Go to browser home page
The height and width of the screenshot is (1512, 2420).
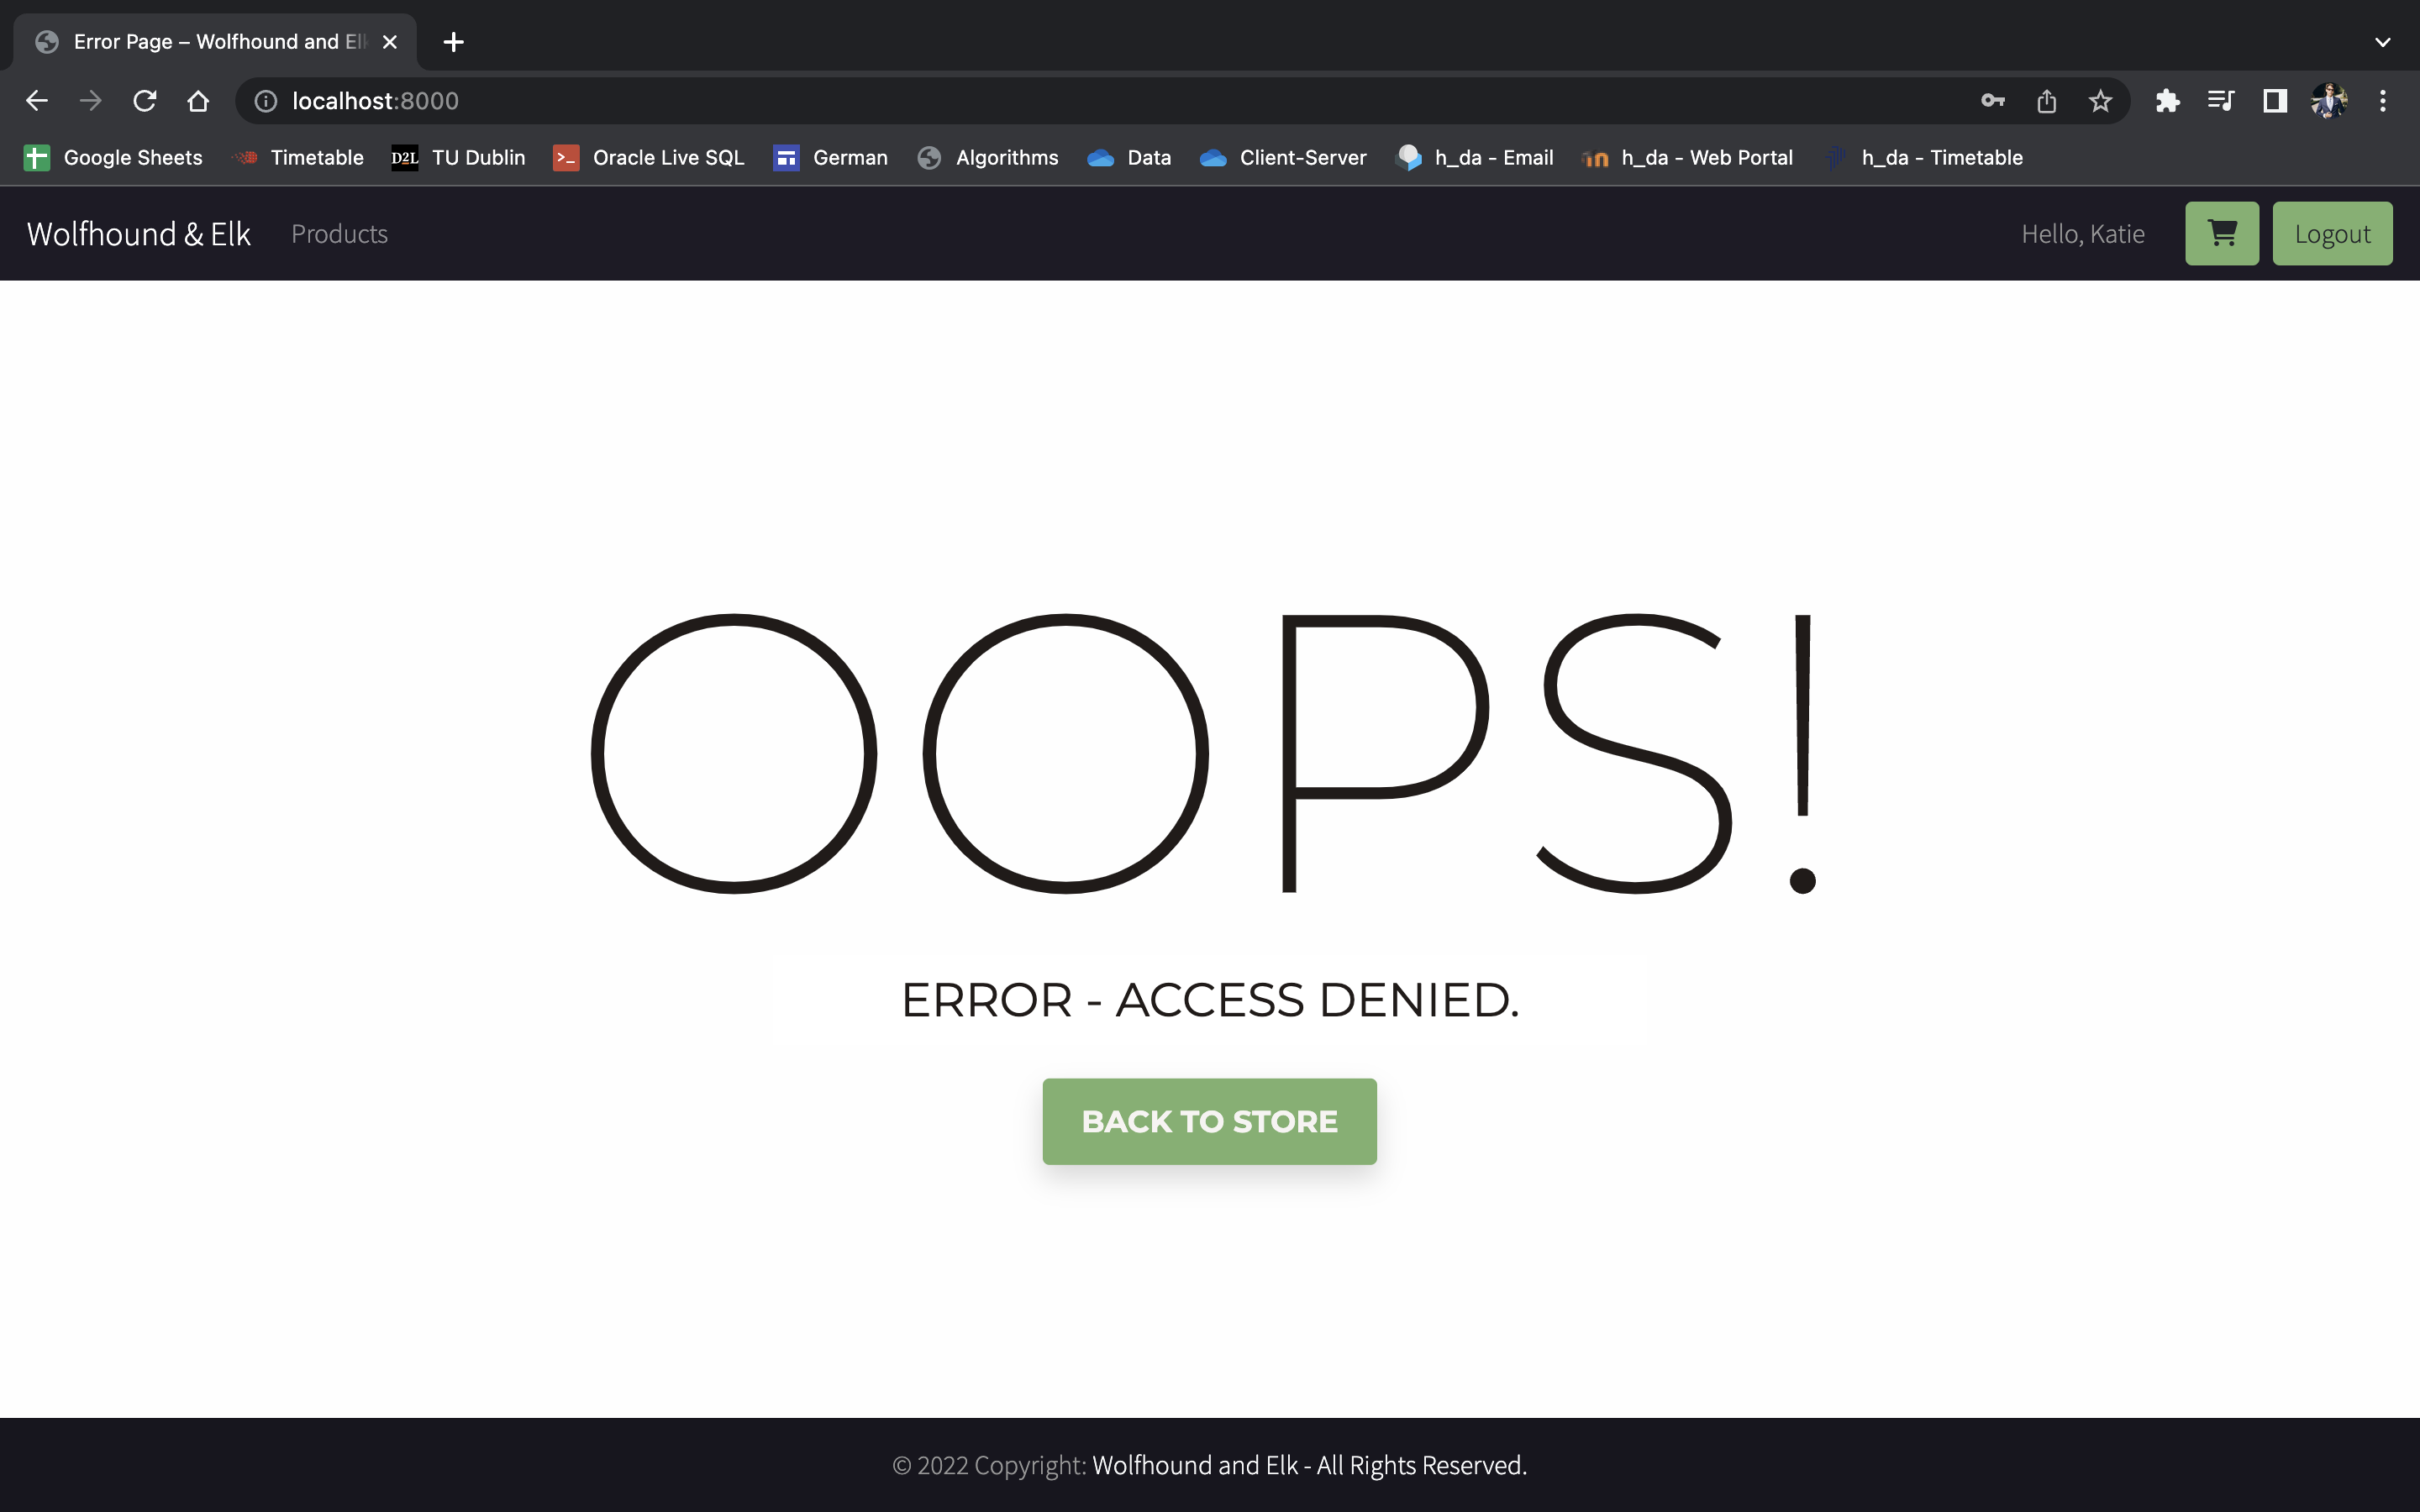pos(198,101)
